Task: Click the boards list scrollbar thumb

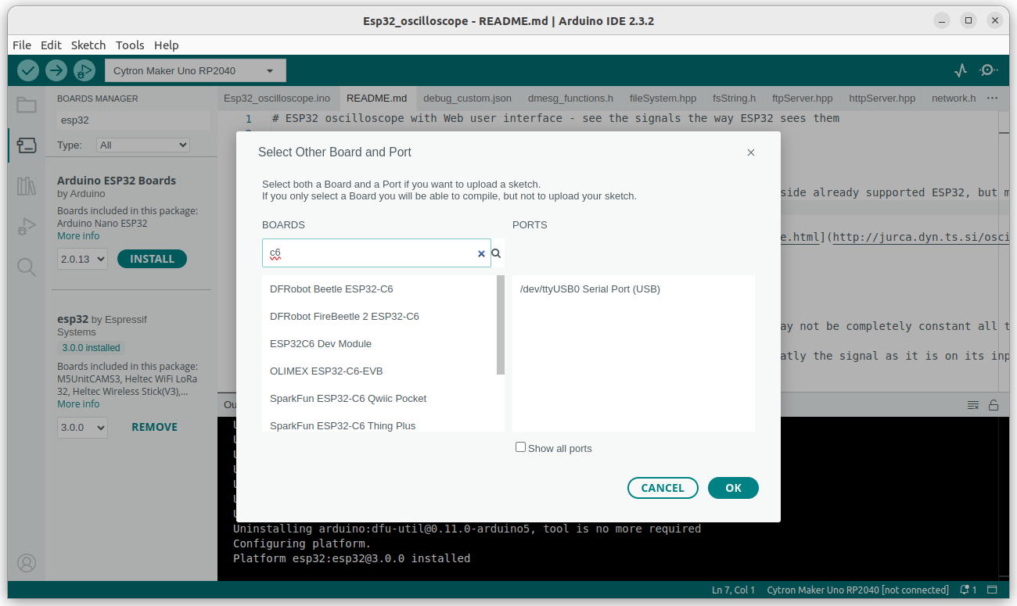Action: pyautogui.click(x=501, y=325)
